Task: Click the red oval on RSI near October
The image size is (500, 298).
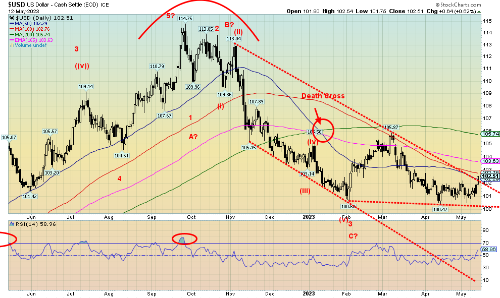Action: point(184,240)
